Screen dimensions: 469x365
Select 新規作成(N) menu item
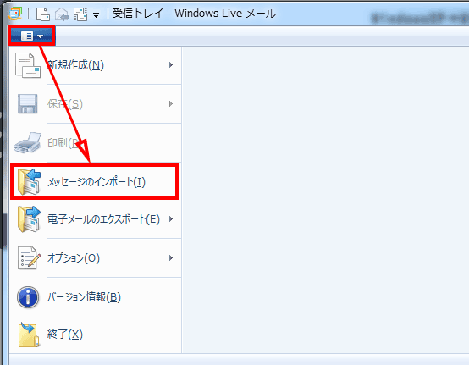click(x=96, y=65)
